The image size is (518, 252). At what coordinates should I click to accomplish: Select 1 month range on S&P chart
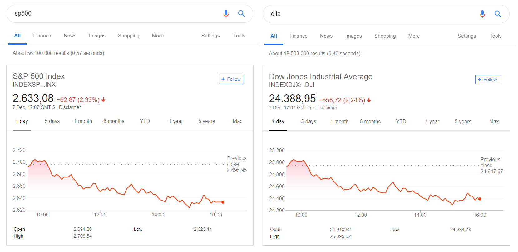point(83,121)
